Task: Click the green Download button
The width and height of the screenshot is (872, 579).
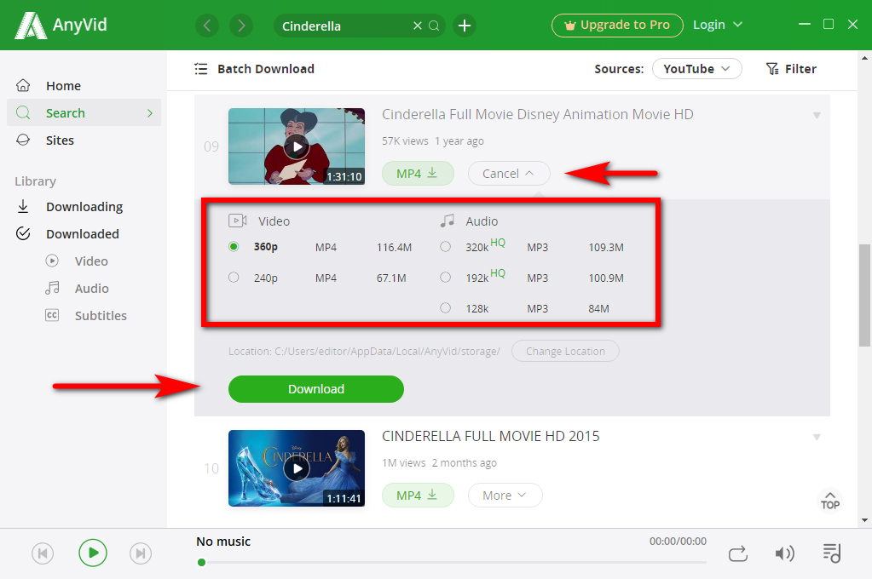Action: [x=316, y=389]
